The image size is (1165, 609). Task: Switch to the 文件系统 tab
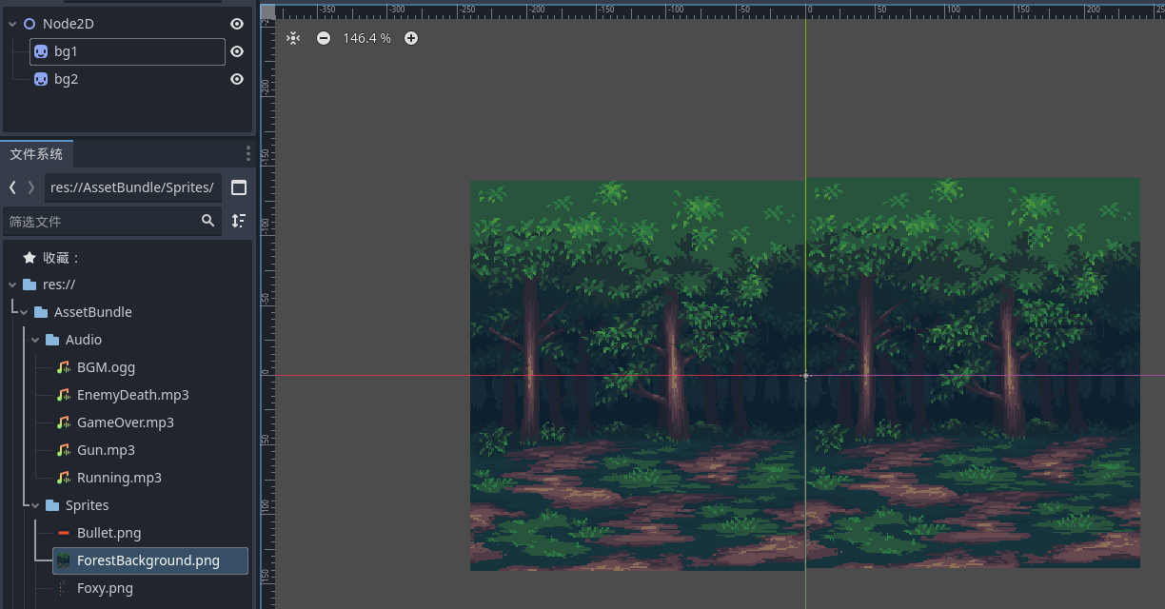[36, 154]
